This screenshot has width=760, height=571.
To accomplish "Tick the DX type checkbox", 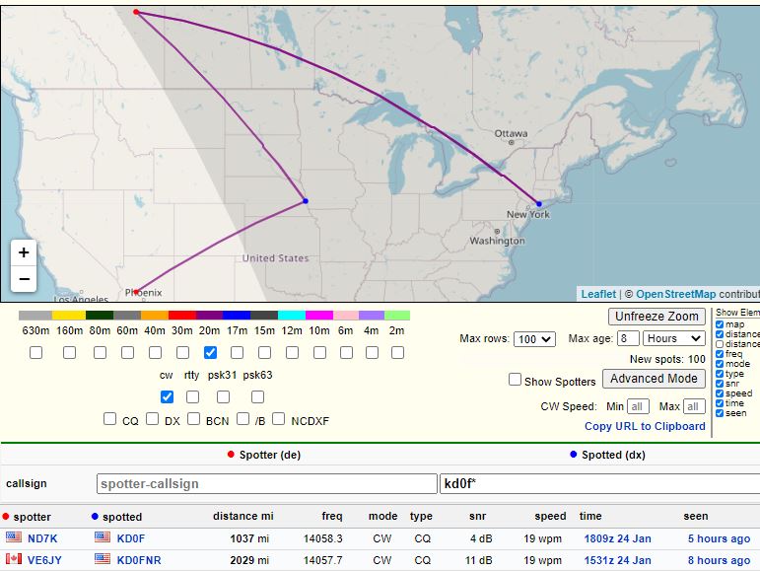I will [x=152, y=419].
